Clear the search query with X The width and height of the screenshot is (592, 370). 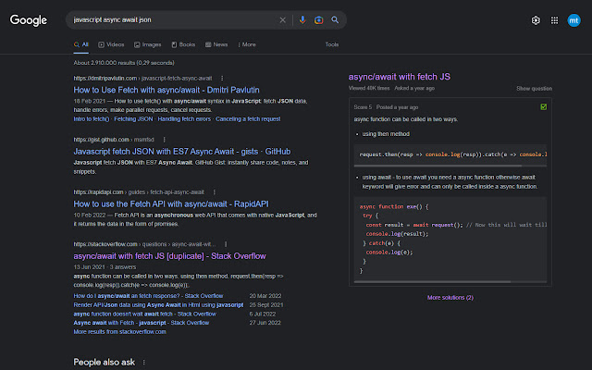coord(282,20)
